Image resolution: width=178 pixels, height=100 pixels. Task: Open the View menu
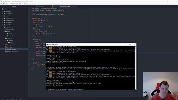tap(8, 4)
